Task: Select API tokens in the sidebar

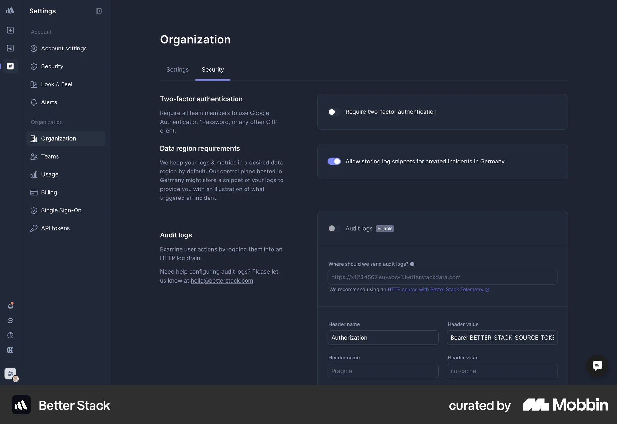Action: [x=55, y=228]
